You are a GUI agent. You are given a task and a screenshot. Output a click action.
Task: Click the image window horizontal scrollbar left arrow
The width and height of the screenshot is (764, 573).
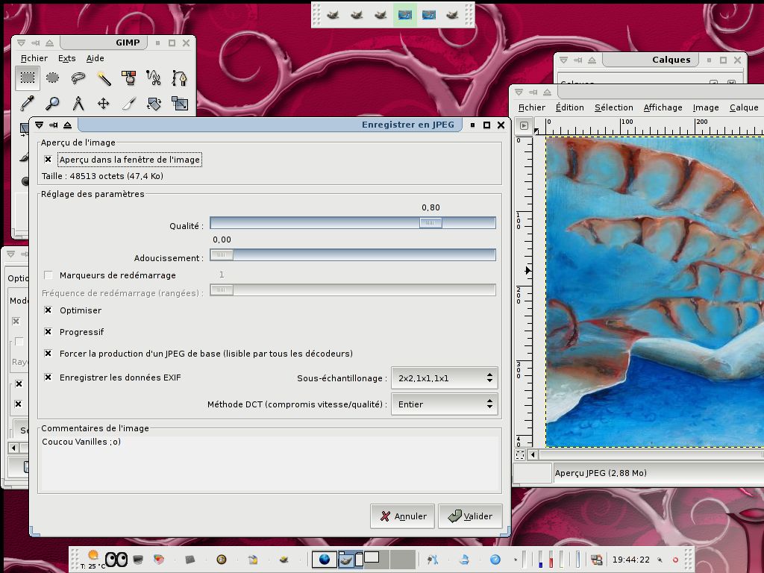[x=533, y=454]
